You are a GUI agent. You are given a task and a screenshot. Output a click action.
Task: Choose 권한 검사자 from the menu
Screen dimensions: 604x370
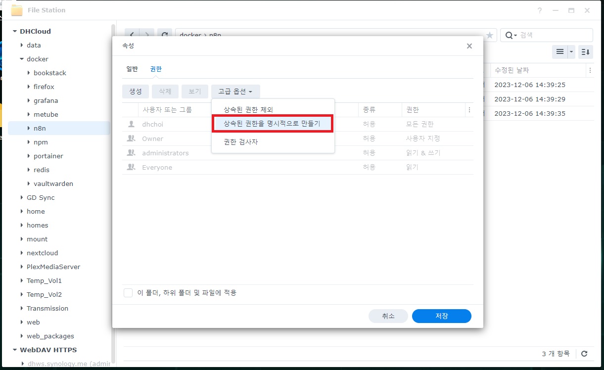point(241,142)
